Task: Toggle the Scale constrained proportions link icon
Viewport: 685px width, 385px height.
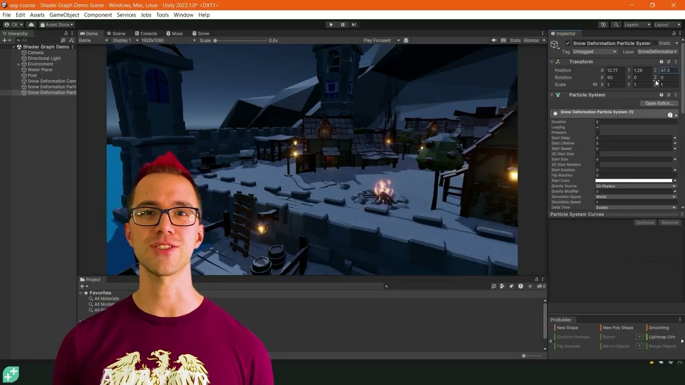Action: point(595,84)
